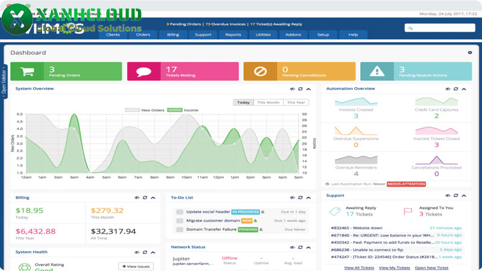Collapse the To-Do List panel
The height and width of the screenshot is (271, 482).
[308, 198]
